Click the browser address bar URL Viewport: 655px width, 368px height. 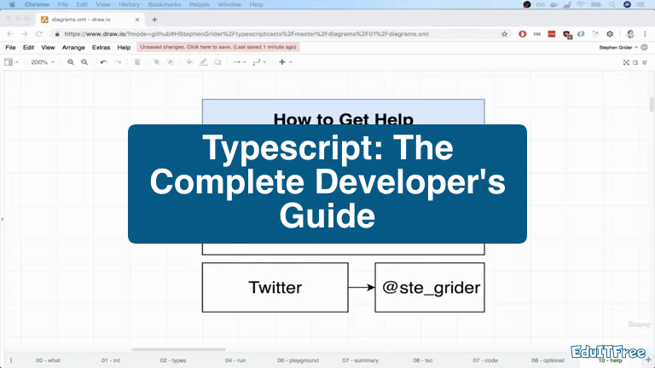(246, 34)
